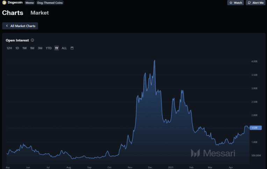Select the 1W time range

pyautogui.click(x=24, y=48)
